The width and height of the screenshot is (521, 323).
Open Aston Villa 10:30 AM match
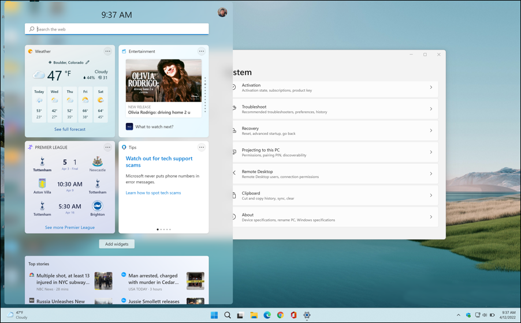point(70,186)
